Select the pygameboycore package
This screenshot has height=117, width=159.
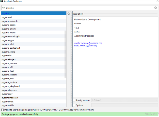(34, 90)
